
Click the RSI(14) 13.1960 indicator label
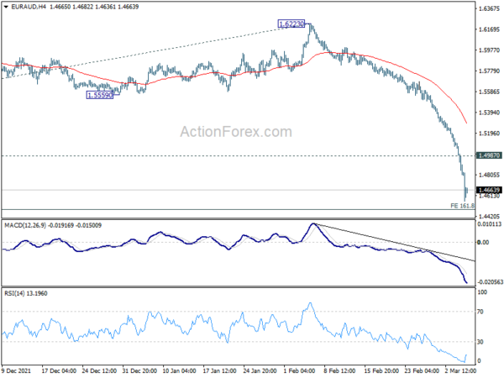[x=26, y=293]
